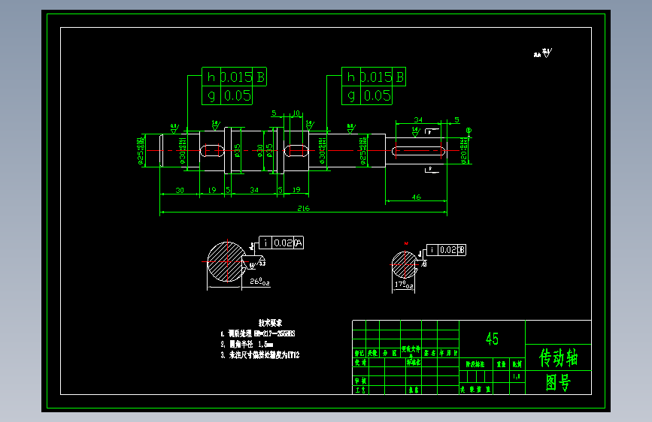The height and width of the screenshot is (422, 652).
Task: Click the smaller hatched cross-section circle
Action: [x=405, y=264]
